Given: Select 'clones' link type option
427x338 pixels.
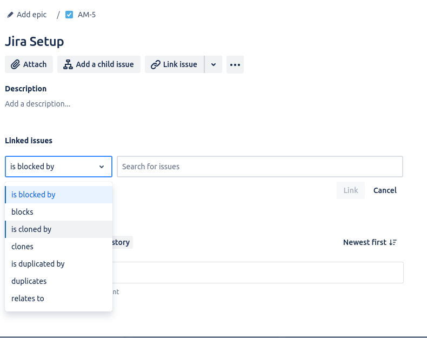Looking at the screenshot, I should click(58, 247).
